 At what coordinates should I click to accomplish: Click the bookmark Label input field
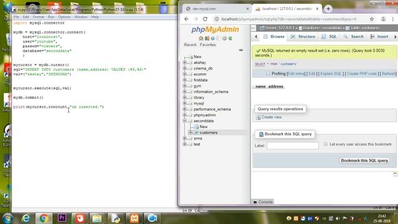point(293,146)
